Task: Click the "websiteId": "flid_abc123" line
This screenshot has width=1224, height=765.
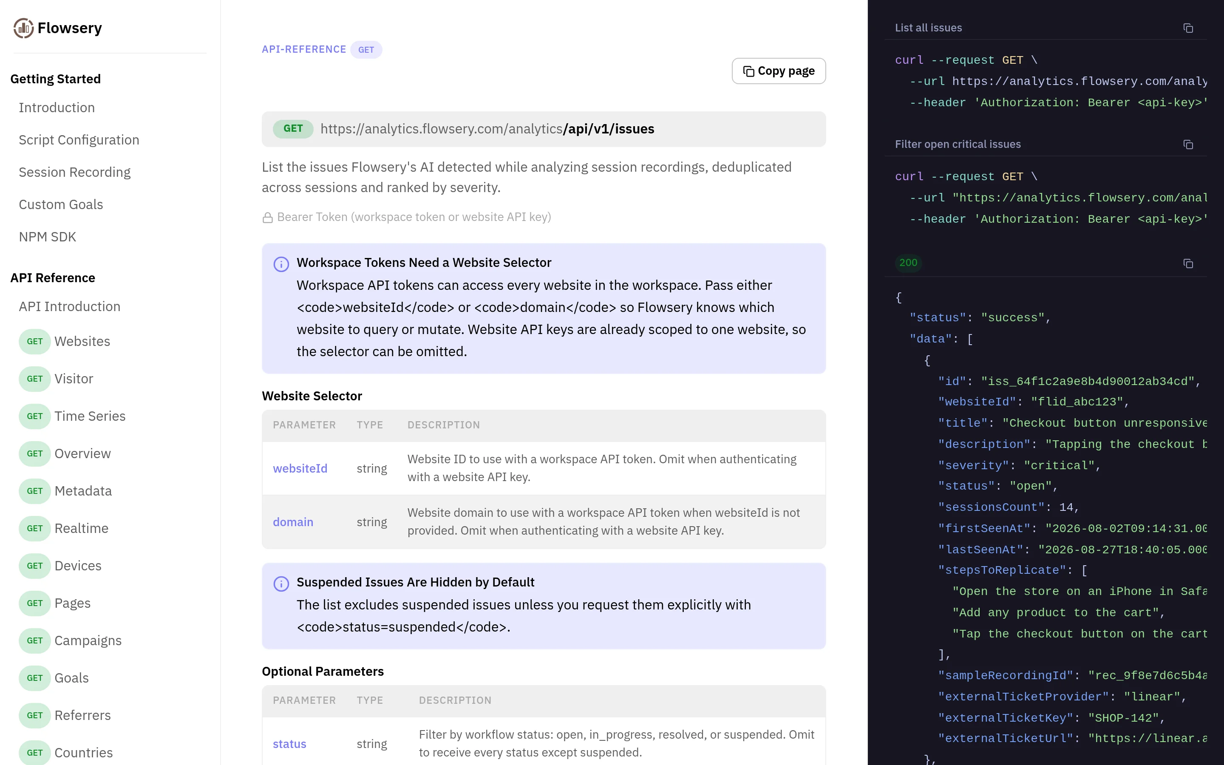Action: (x=1034, y=402)
